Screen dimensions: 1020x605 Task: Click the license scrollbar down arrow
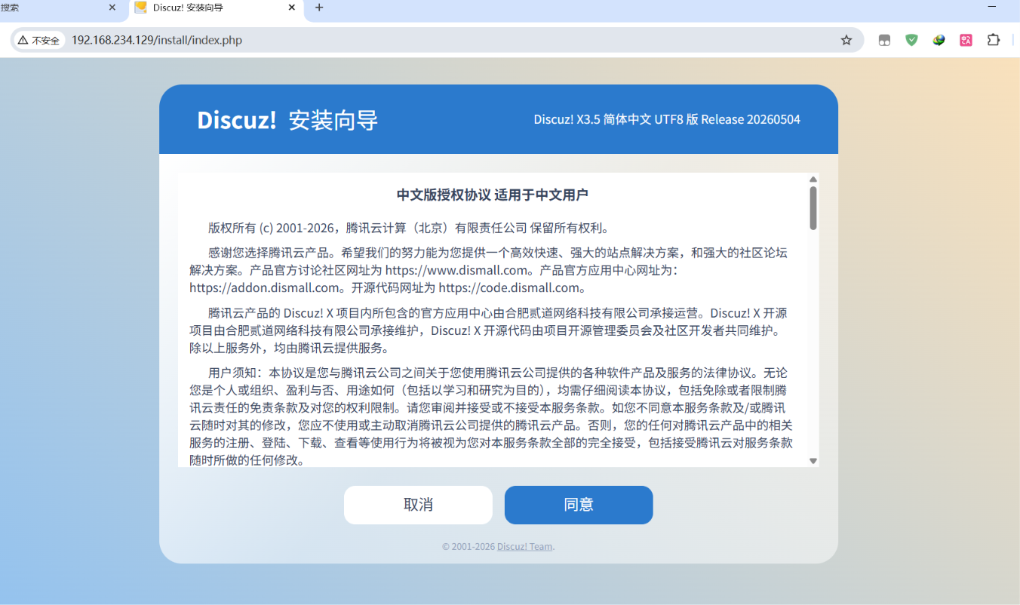(x=813, y=461)
